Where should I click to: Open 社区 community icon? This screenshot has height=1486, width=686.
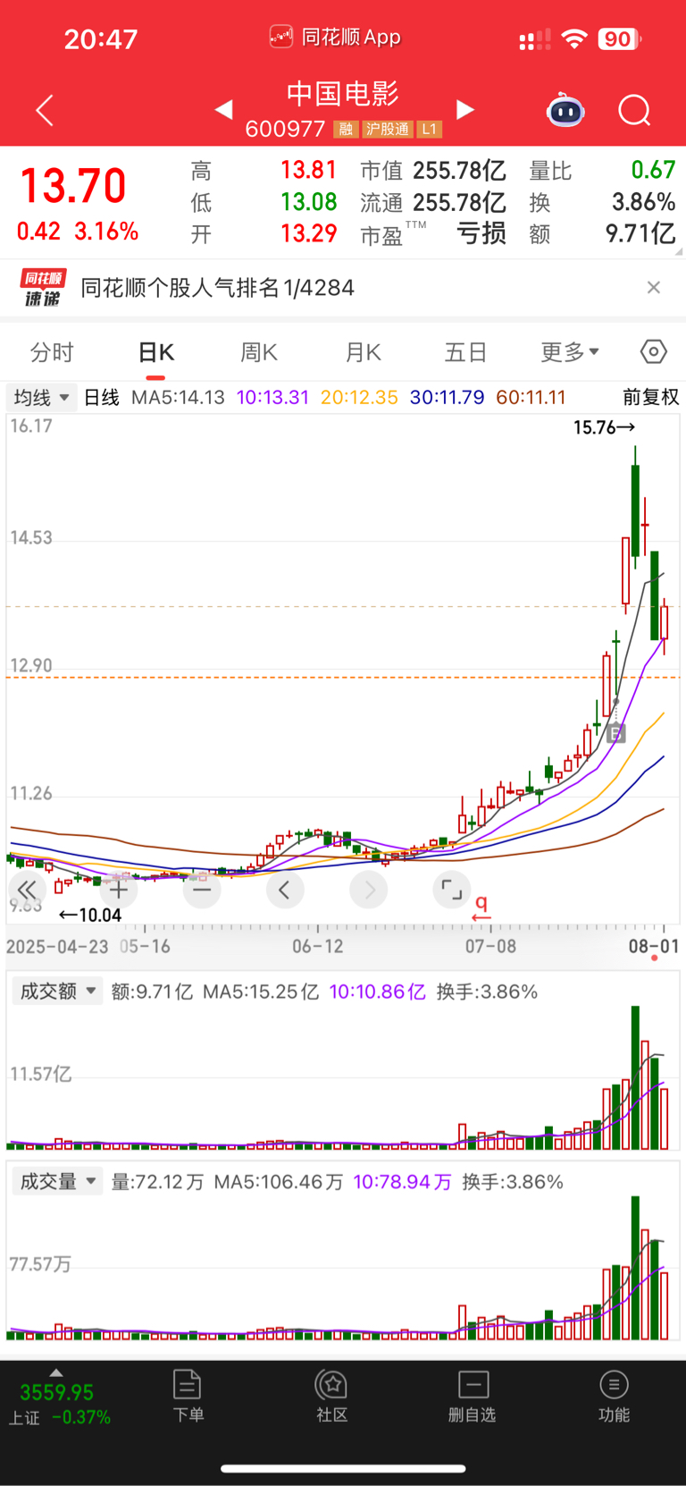coord(331,1396)
